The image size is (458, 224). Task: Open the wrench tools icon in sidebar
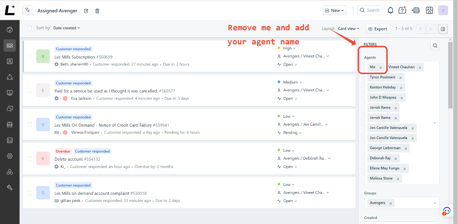pos(10,188)
